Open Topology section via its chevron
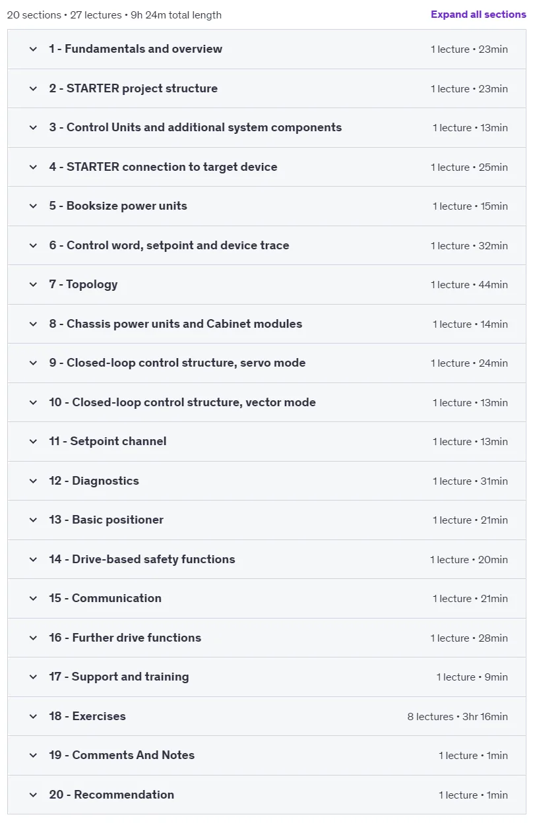Screen dimensions: 533x823 33,284
